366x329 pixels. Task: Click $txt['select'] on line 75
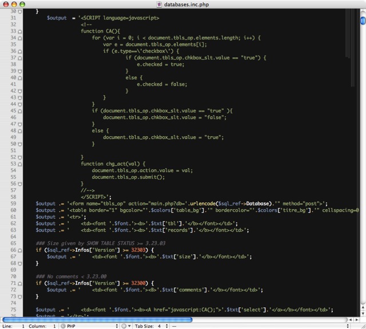247,310
